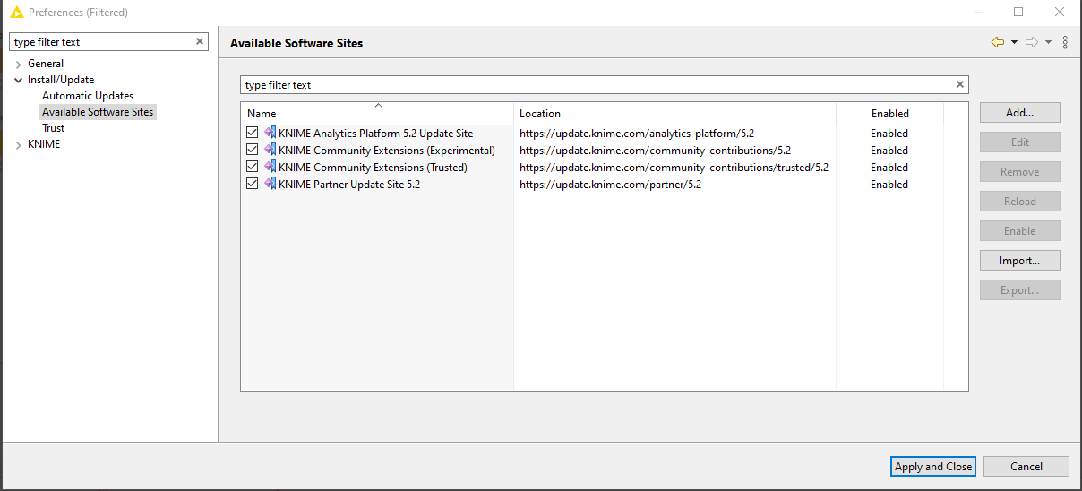Click the back arrow navigation icon
1082x491 pixels.
[998, 42]
